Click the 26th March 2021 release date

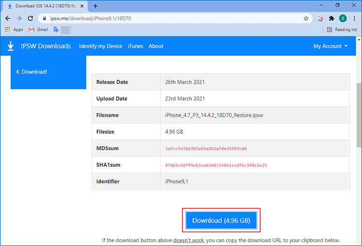pyautogui.click(x=185, y=82)
